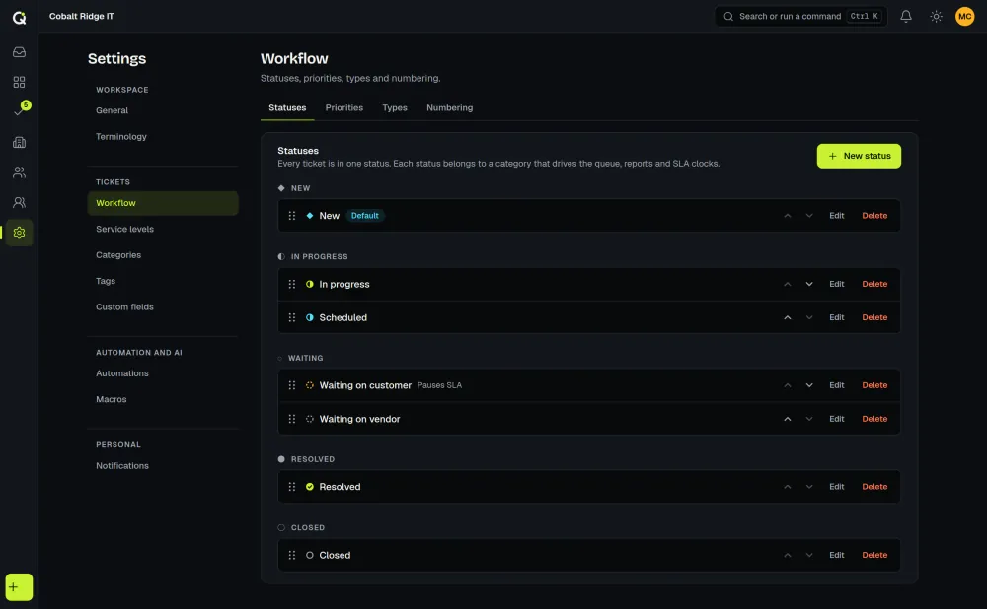Create a New status
The height and width of the screenshot is (609, 987).
[859, 156]
